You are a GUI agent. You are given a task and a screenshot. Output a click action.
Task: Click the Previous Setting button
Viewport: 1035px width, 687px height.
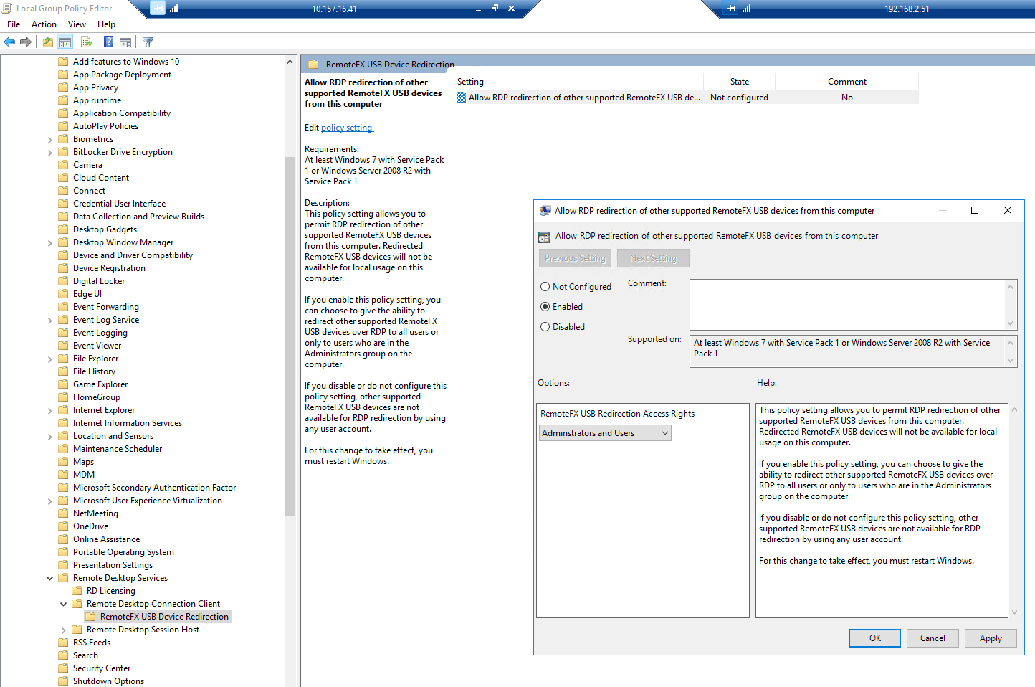point(575,258)
